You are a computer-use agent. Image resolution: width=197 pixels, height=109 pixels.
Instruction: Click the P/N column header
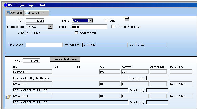coord(56,67)
